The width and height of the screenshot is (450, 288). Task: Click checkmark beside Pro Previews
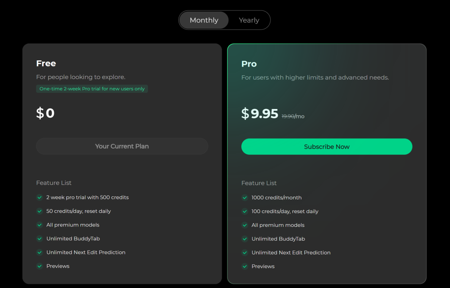coord(245,266)
